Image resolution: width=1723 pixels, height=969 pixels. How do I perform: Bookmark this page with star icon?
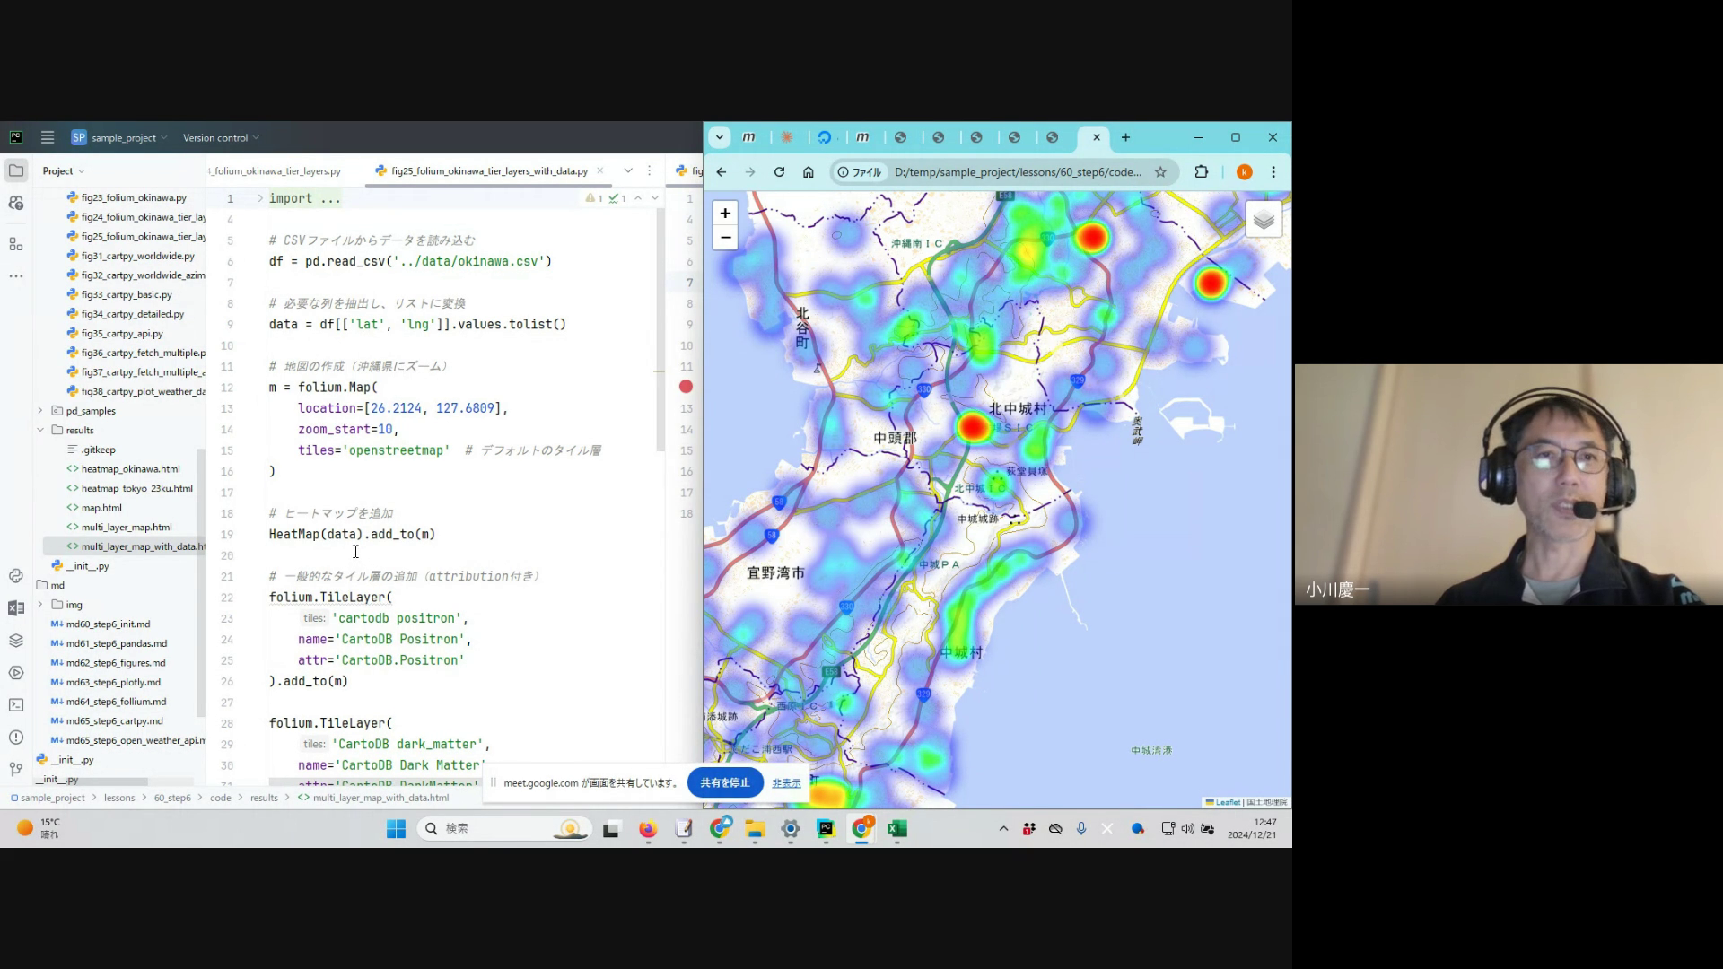(1160, 172)
